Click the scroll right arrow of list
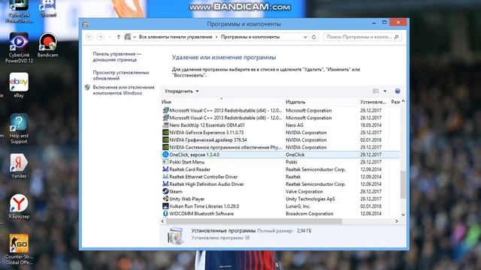Image resolution: width=481 pixels, height=270 pixels. coord(397,221)
